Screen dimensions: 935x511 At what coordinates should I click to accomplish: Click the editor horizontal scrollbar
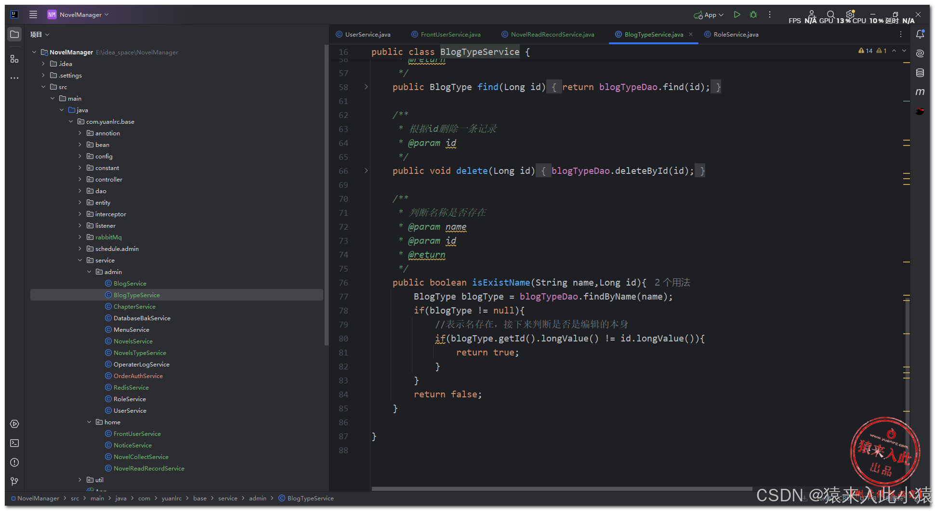point(562,489)
